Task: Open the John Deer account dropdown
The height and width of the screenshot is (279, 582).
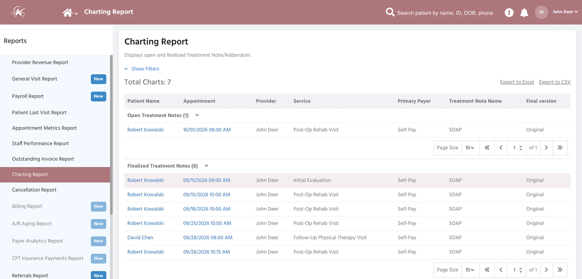Action: [x=565, y=12]
